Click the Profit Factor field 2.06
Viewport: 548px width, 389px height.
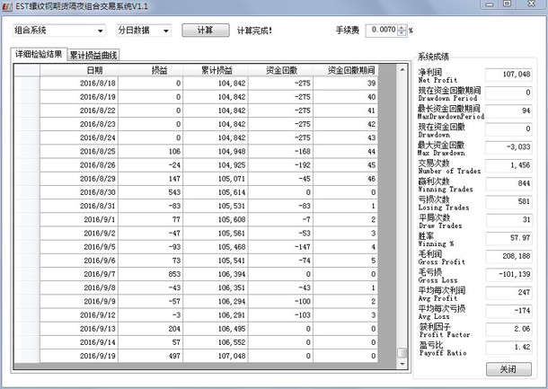coord(508,329)
